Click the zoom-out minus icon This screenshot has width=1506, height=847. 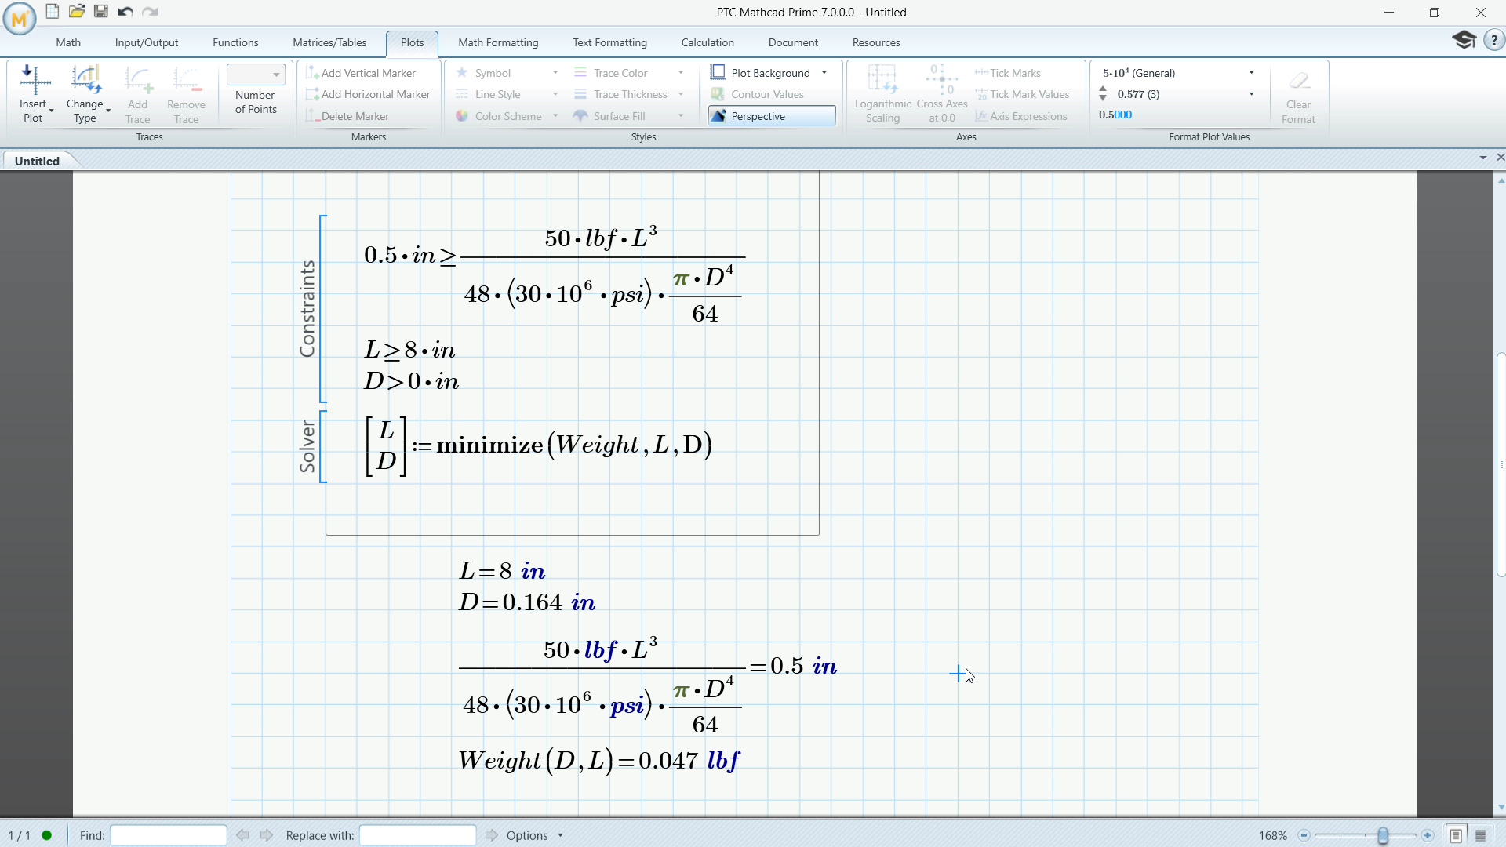[x=1304, y=836]
